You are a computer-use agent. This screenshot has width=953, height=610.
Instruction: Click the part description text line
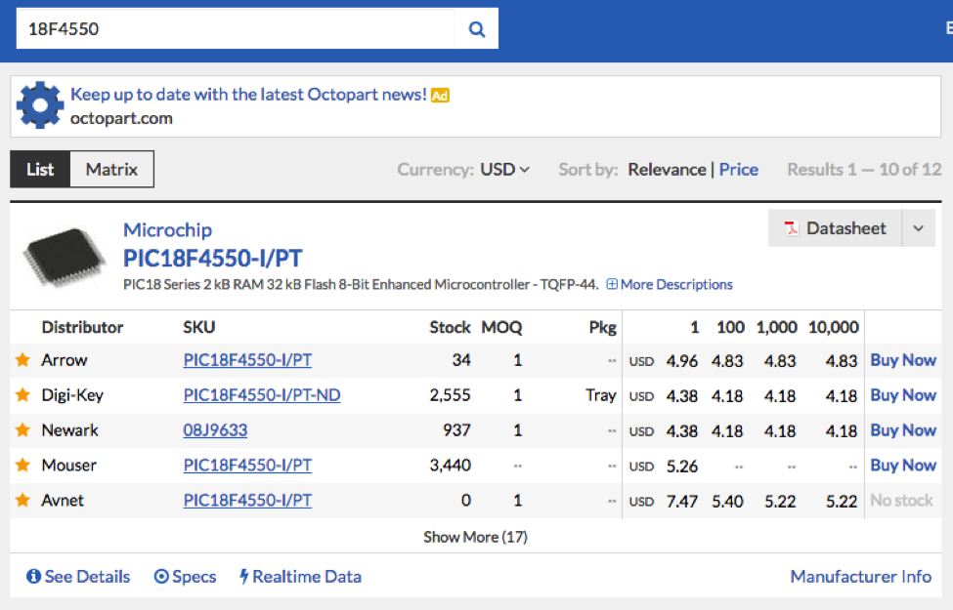coord(361,284)
